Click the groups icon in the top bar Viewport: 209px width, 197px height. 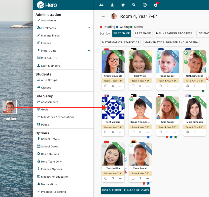pyautogui.click(x=101, y=5)
